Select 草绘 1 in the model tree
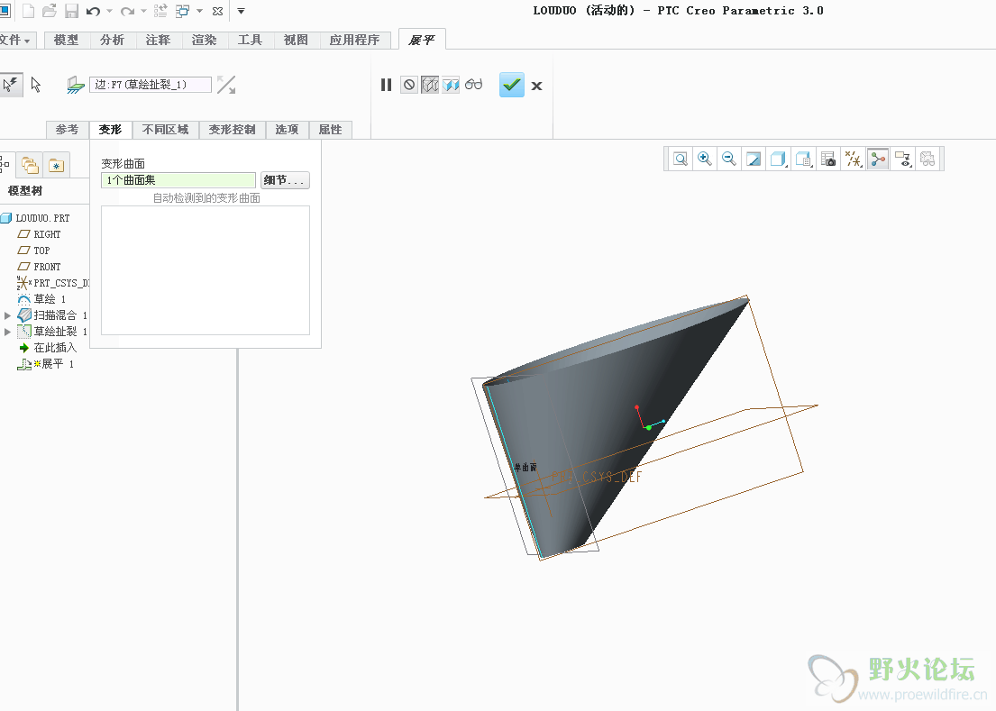The image size is (996, 711). point(49,299)
